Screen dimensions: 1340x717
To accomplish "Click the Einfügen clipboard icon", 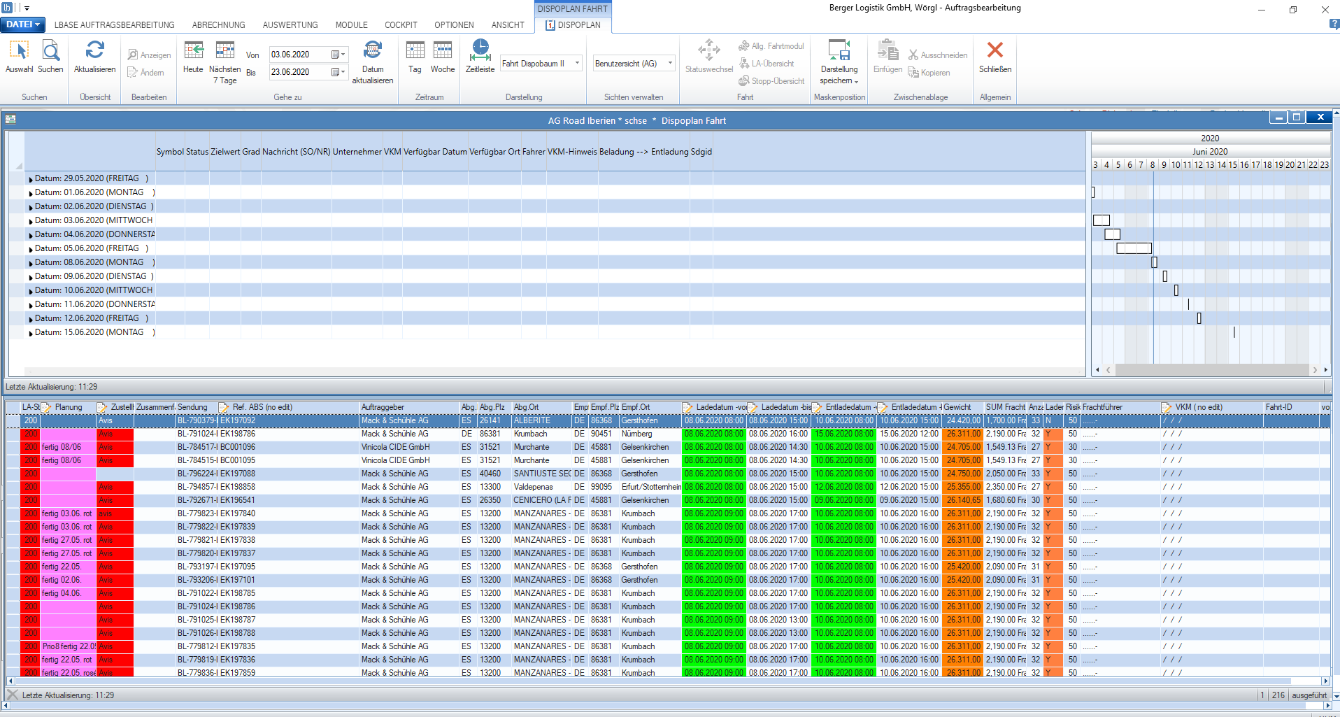I will coord(888,50).
